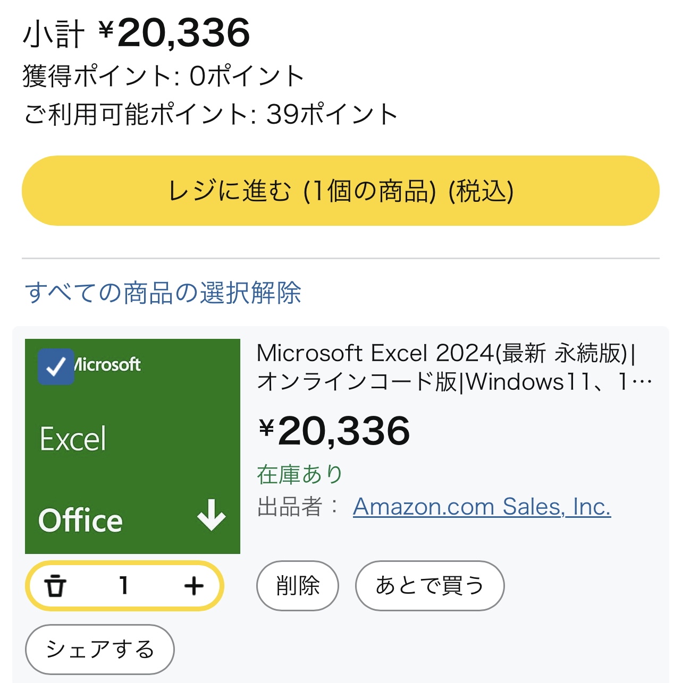Click the item price ¥20,336 beside the thumbnail
Image resolution: width=682 pixels, height=683 pixels.
click(x=335, y=431)
